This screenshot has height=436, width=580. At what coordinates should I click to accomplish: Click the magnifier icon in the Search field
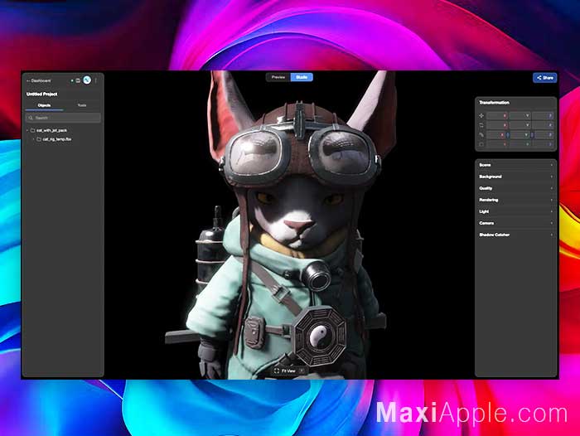[x=31, y=118]
